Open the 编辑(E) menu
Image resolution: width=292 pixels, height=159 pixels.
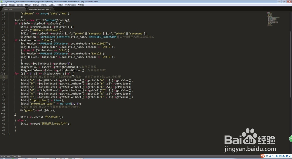tap(12, 5)
